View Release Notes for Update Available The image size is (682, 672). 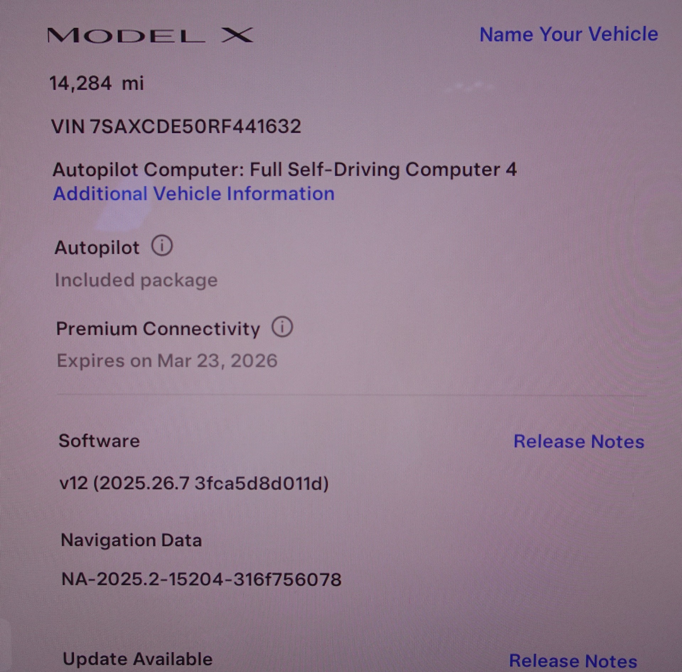click(573, 661)
